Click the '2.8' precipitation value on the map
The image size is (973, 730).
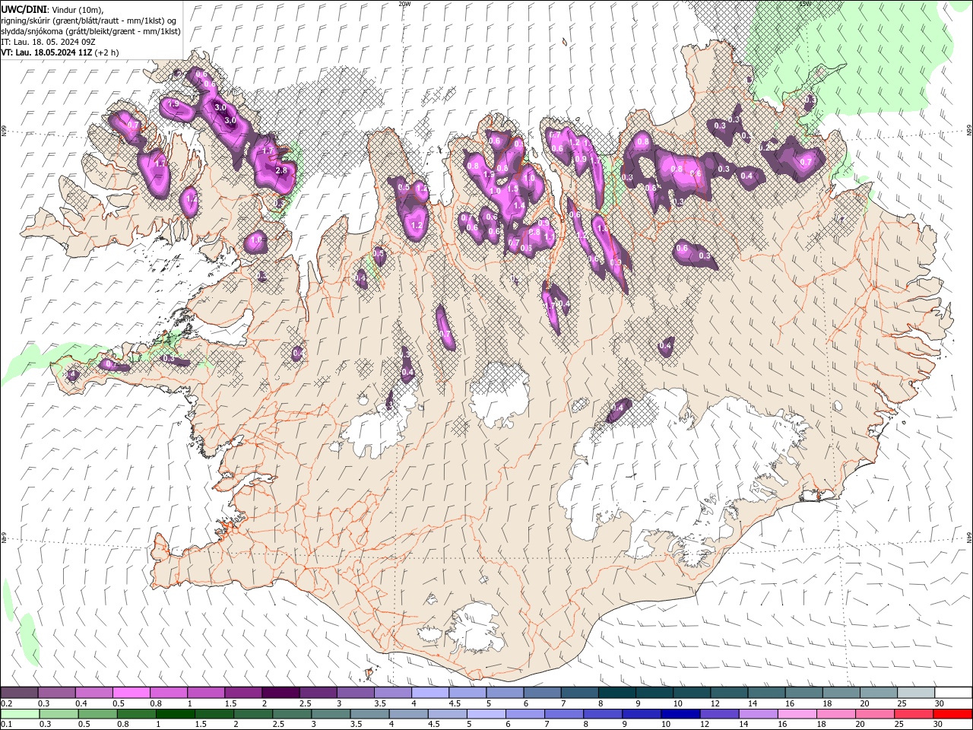[x=281, y=170]
